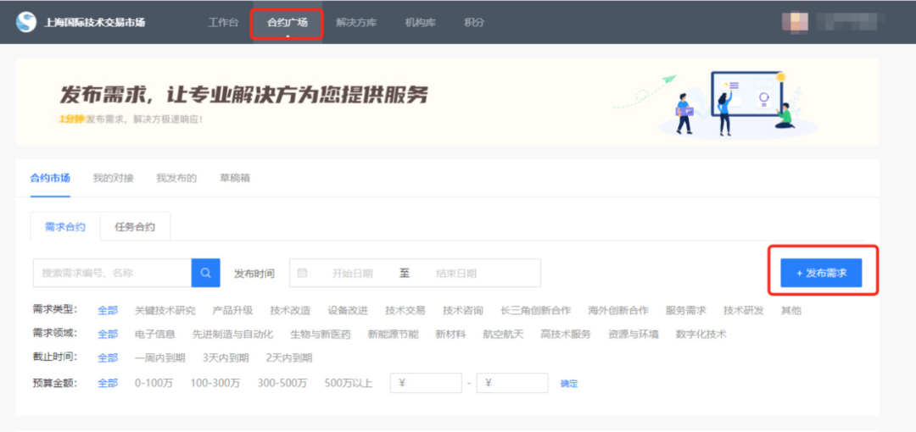Click the Shanghai tech market logo
The height and width of the screenshot is (432, 916).
click(27, 22)
